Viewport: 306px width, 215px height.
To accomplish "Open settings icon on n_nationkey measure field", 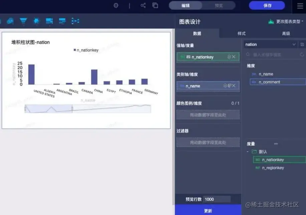I will tap(229, 57).
